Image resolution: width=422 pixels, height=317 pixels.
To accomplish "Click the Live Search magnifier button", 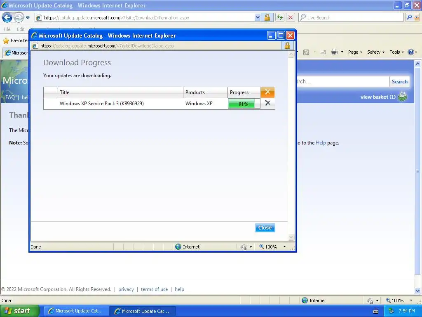I will (x=409, y=18).
